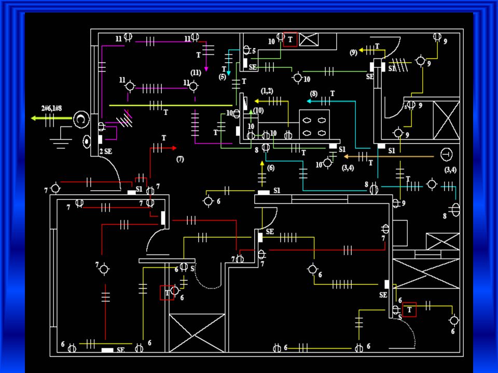Click the circuit label (5)
Viewport: 498px width, 373px height.
[x=223, y=77]
